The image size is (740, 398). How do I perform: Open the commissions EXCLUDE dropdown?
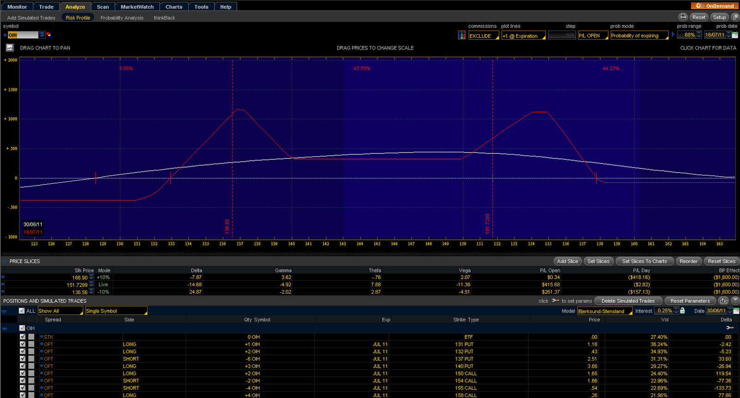tap(484, 36)
